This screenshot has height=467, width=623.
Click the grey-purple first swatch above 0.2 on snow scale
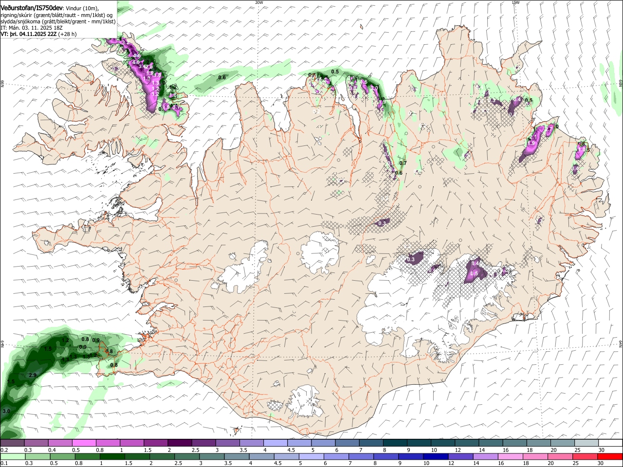click(x=12, y=443)
